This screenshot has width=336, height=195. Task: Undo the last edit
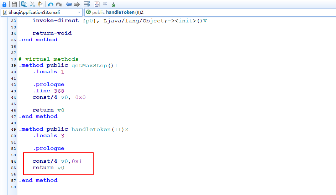tap(51, 4)
